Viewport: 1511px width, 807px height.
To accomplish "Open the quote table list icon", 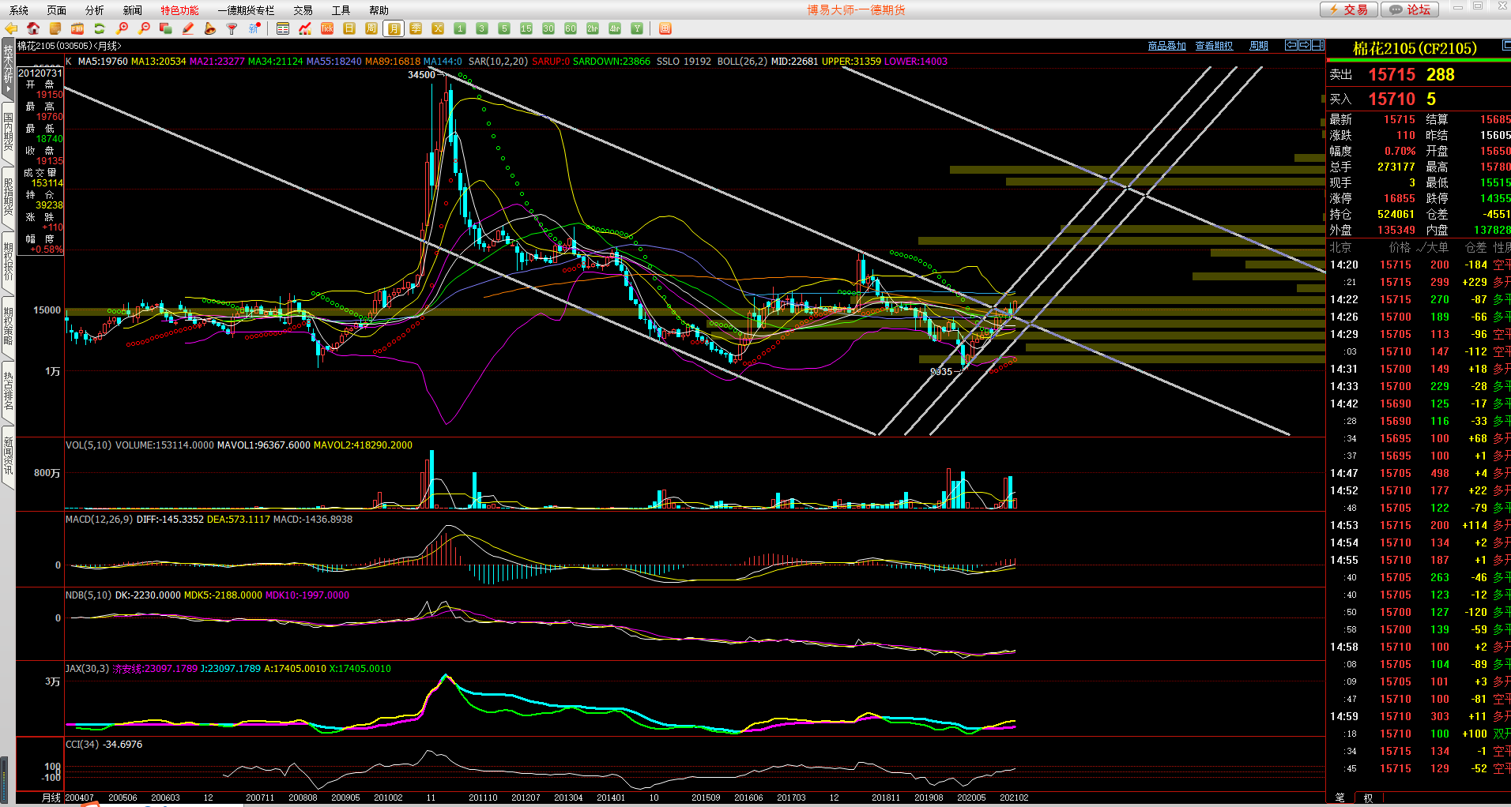I will 283,28.
